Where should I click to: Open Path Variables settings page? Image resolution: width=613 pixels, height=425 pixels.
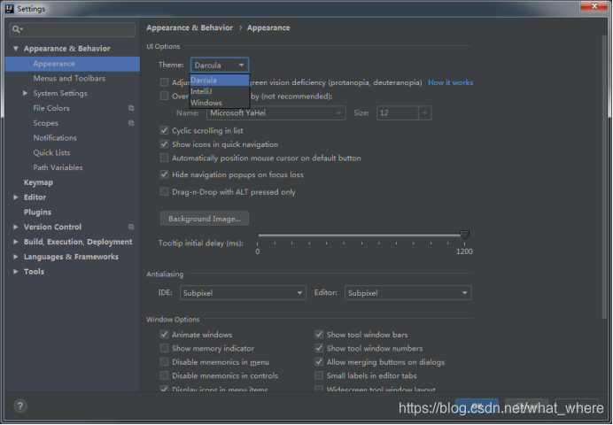[x=58, y=167]
